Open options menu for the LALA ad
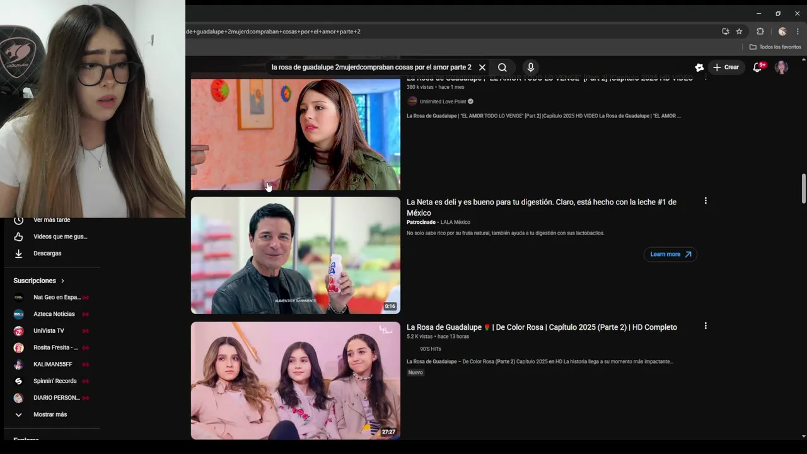807x454 pixels. [705, 201]
